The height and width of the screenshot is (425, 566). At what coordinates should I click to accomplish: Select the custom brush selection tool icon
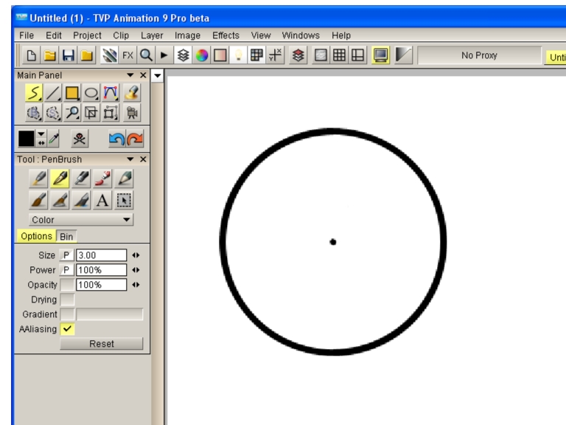124,200
